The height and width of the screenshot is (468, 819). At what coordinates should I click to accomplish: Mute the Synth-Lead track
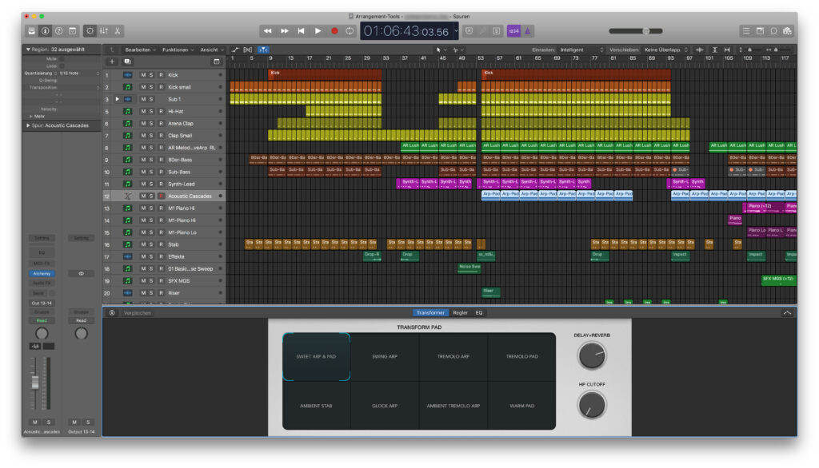pos(144,184)
